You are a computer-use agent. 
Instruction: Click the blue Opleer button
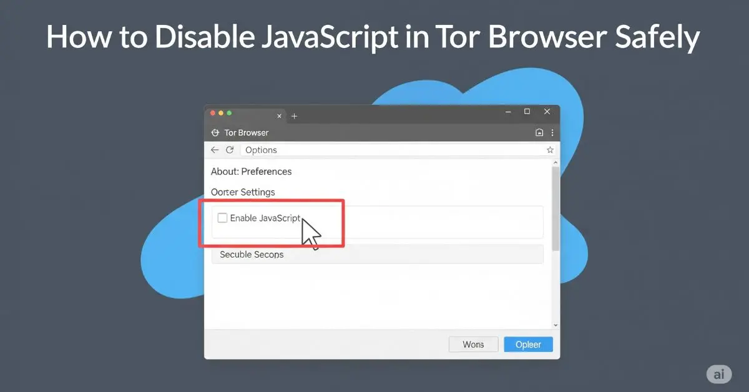529,345
